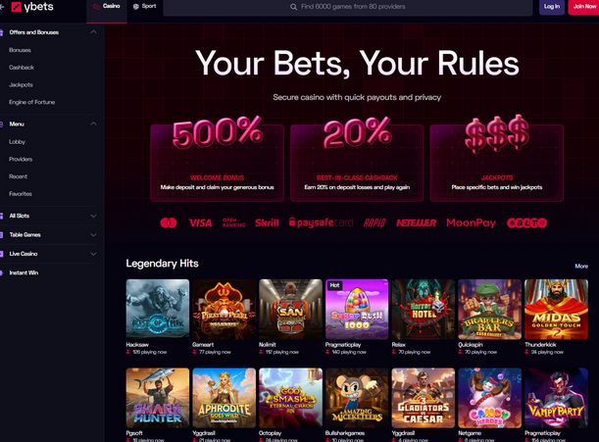The width and height of the screenshot is (599, 442).
Task: Switch to the Sport tab
Action: (x=145, y=6)
